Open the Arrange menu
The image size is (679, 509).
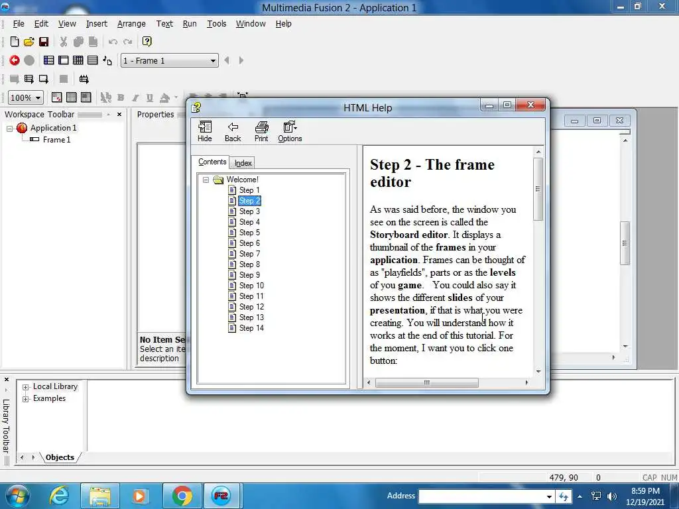coord(131,24)
